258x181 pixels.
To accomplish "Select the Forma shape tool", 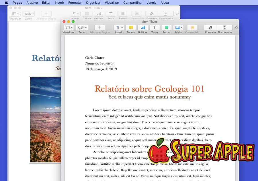I will click(166, 27).
